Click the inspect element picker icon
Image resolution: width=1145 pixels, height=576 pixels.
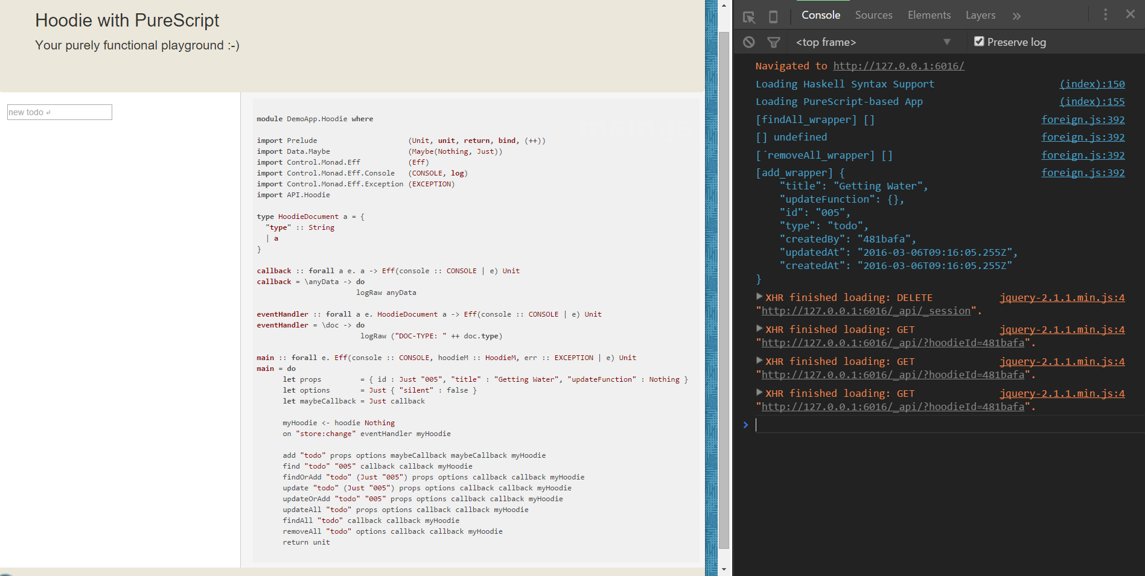coord(749,17)
